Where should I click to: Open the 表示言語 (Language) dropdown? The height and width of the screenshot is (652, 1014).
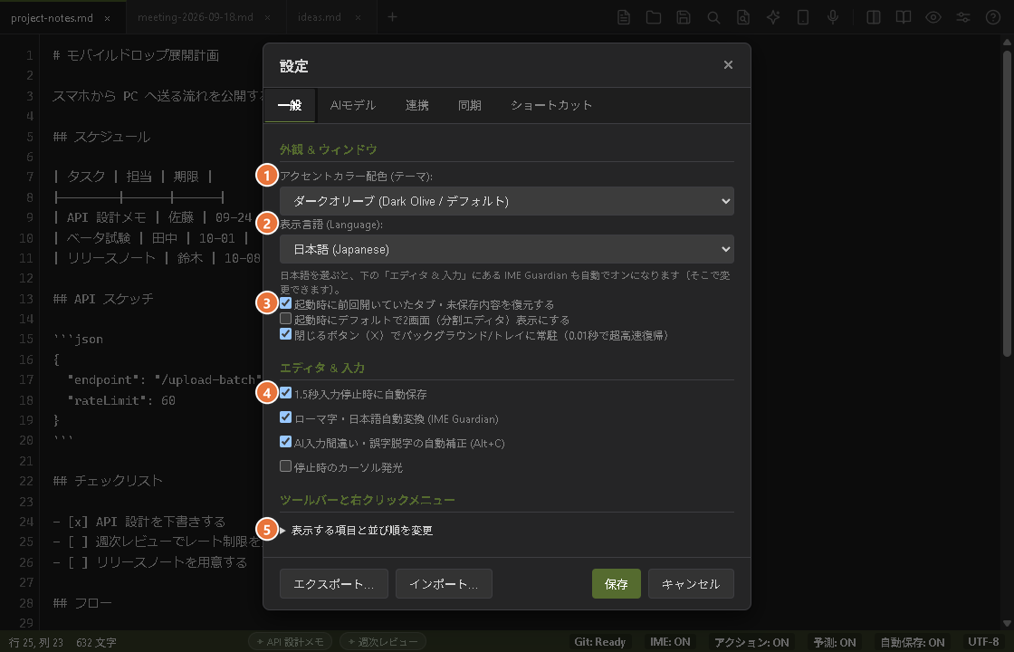(506, 249)
